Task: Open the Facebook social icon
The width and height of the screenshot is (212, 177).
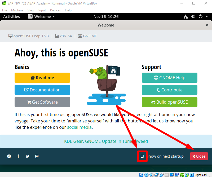Action: coord(18,156)
